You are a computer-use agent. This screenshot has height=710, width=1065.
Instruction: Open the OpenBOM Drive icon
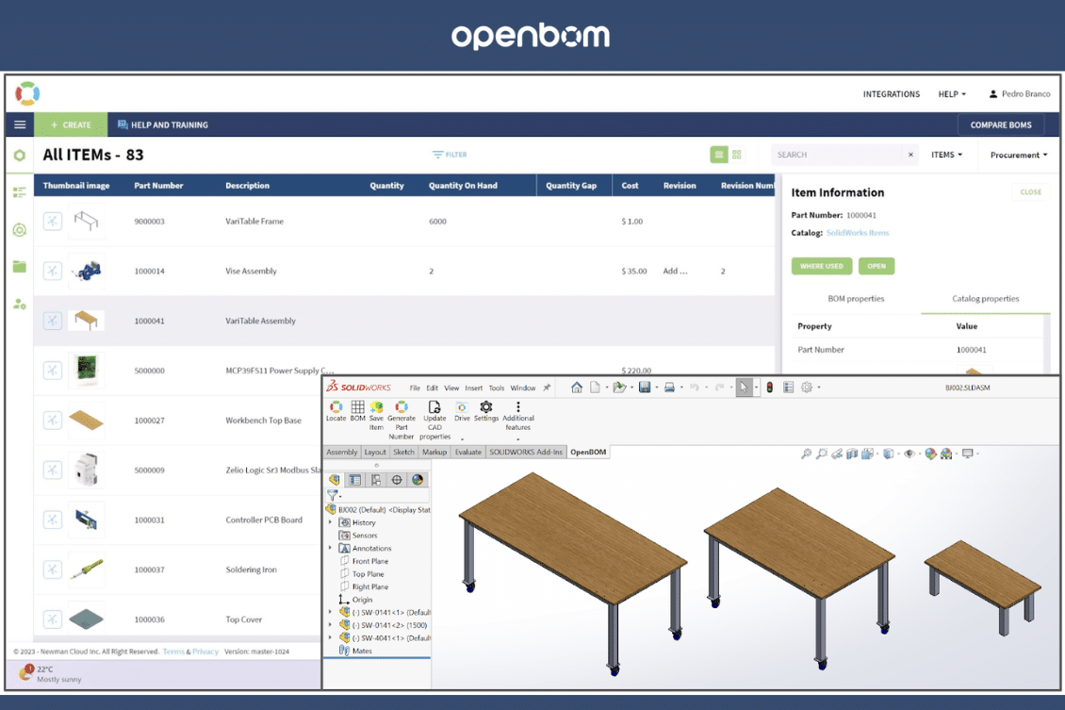462,407
